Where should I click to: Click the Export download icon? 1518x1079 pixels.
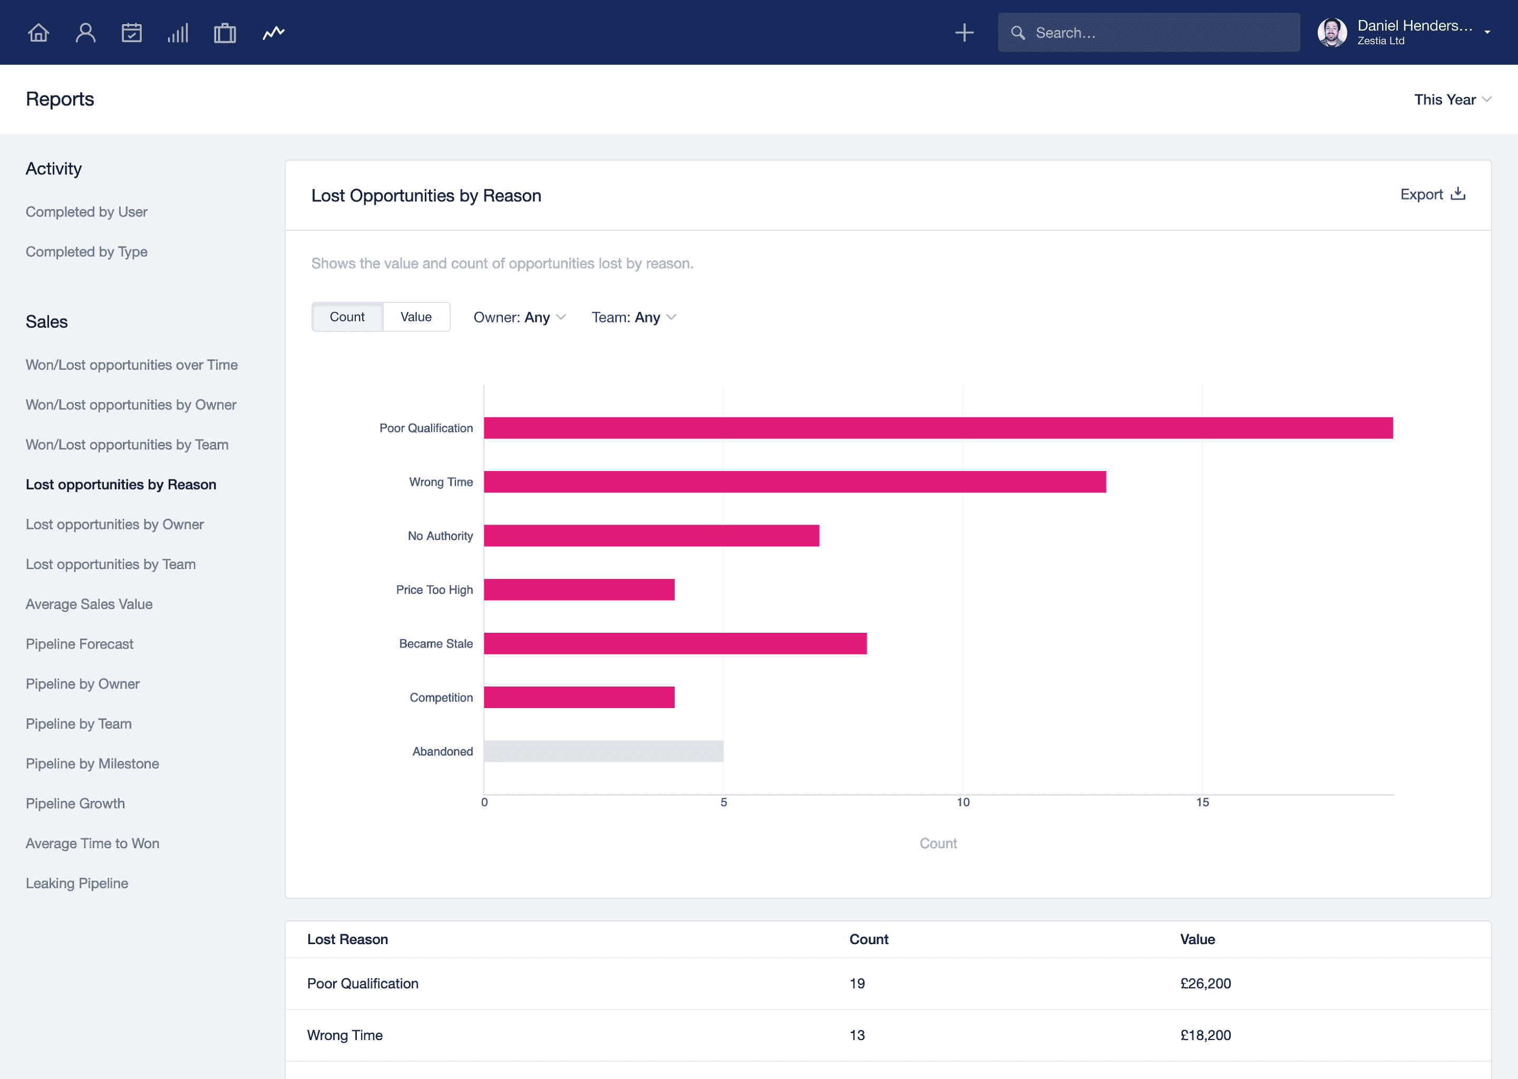(x=1457, y=194)
